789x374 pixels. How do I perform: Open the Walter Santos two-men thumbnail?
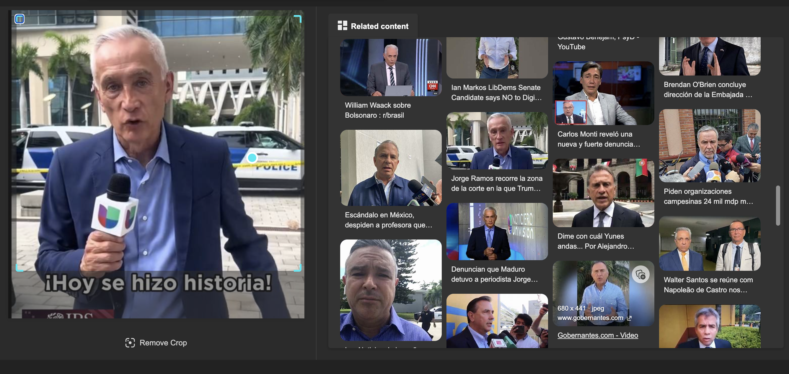tap(709, 244)
